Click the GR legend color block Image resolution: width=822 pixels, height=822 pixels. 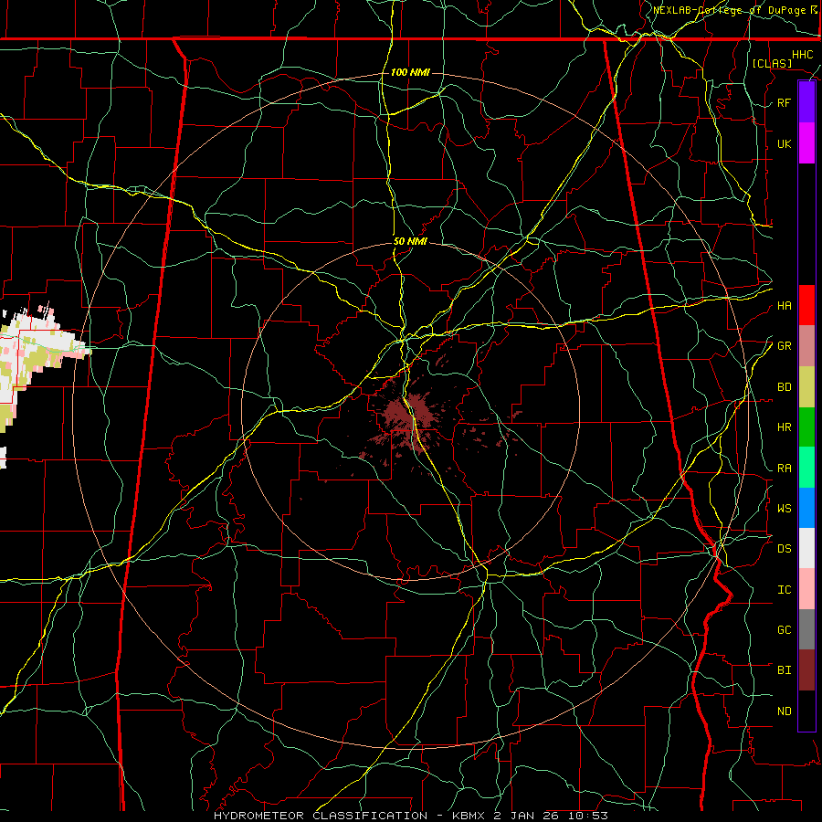(x=806, y=345)
